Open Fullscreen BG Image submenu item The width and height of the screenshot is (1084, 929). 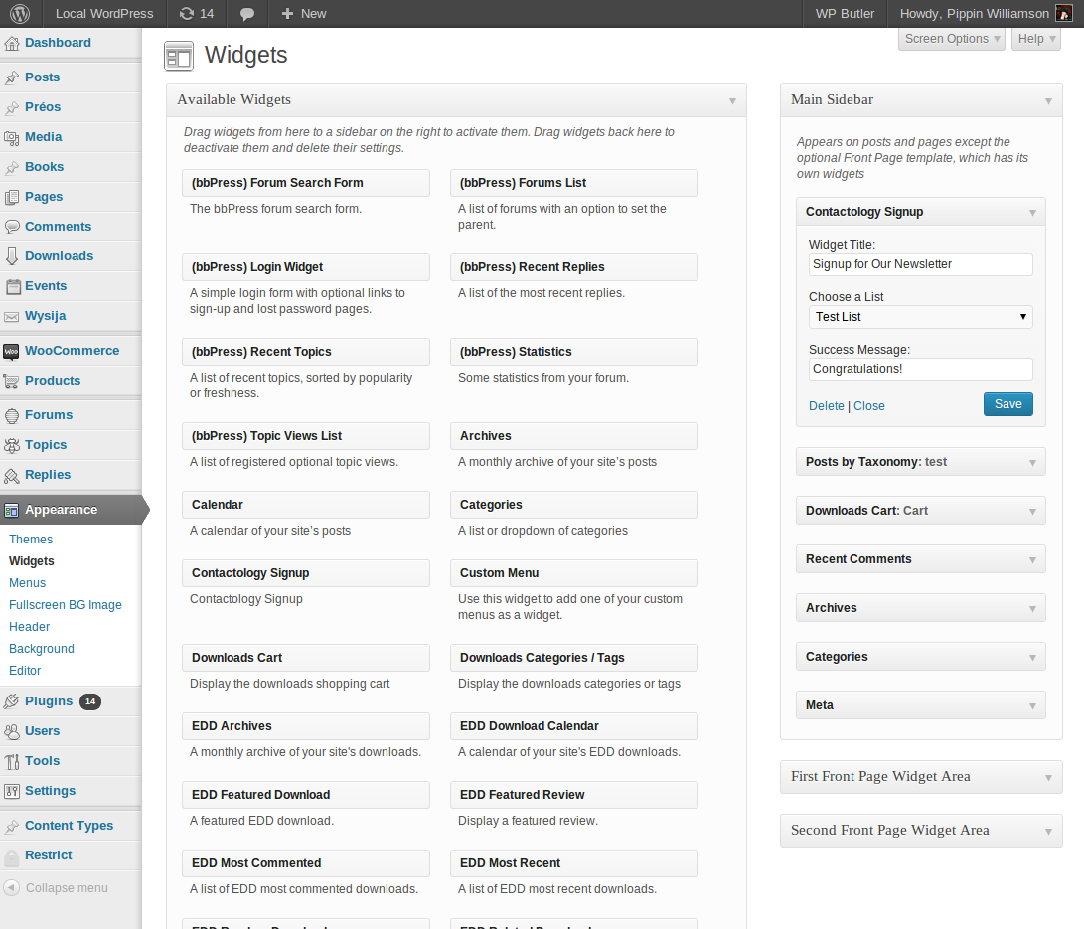tap(65, 605)
